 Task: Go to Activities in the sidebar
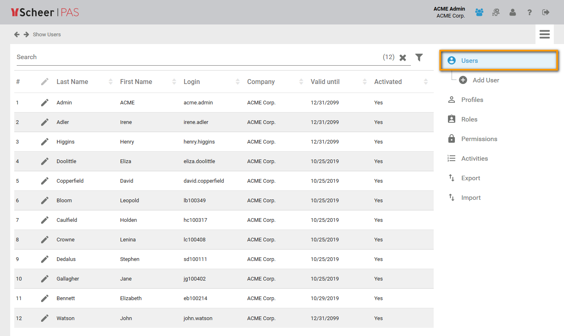coord(474,159)
